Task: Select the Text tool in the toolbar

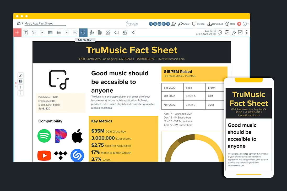Action: (26, 32)
